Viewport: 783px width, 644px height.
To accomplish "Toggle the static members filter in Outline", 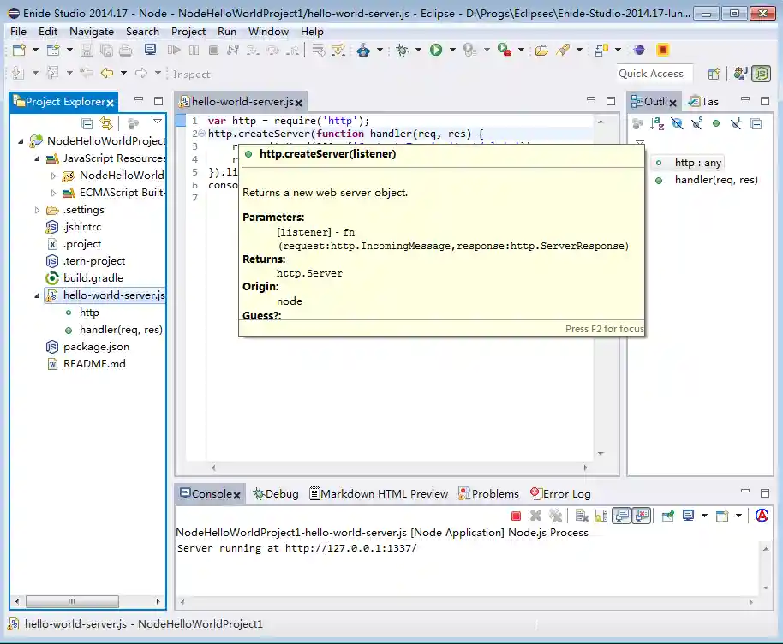I will click(x=696, y=126).
